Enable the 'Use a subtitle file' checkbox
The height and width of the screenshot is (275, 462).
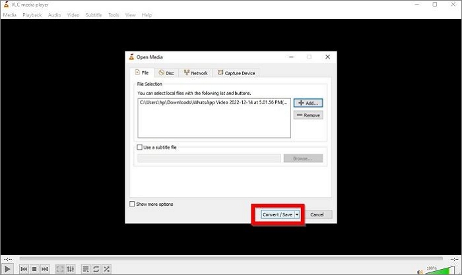pyautogui.click(x=139, y=148)
